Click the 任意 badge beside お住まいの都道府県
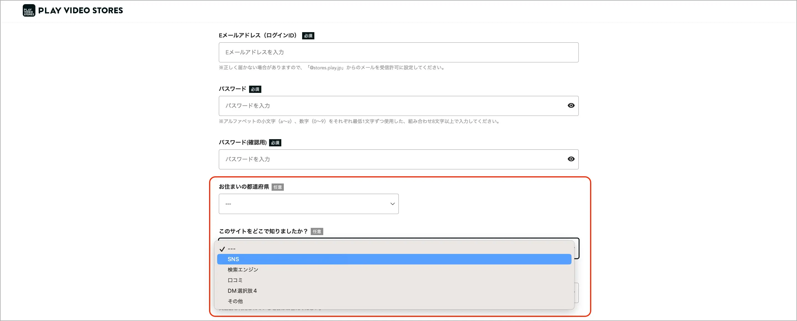797x321 pixels. (277, 187)
